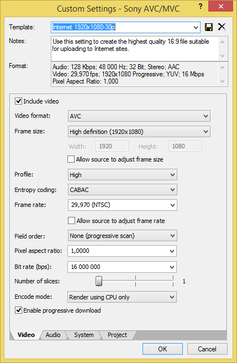Image resolution: width=237 pixels, height=363 pixels.
Task: Switch to the System tab
Action: (x=84, y=335)
